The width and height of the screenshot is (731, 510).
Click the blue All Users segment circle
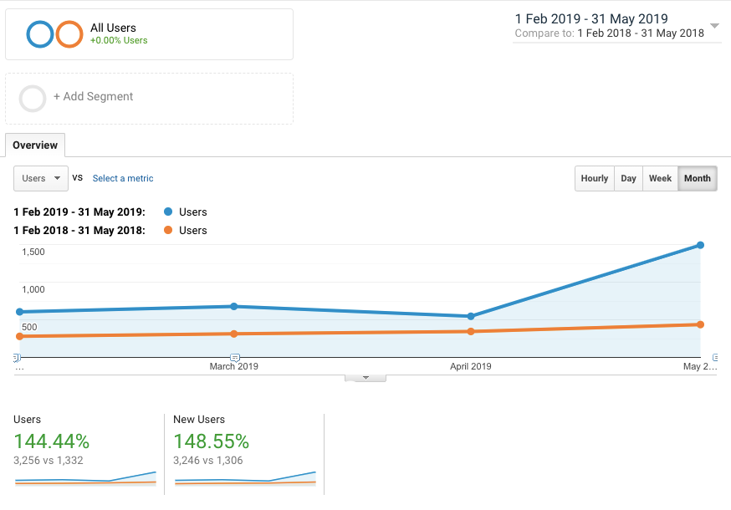(40, 34)
